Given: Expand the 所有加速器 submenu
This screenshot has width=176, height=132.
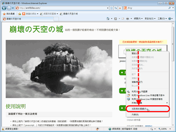Looking at the screenshot, I should click(148, 103).
